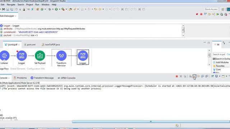The height and width of the screenshot is (129, 230).
Task: Click scroll-down arrow of debugger variables list
Action: coord(183,36)
